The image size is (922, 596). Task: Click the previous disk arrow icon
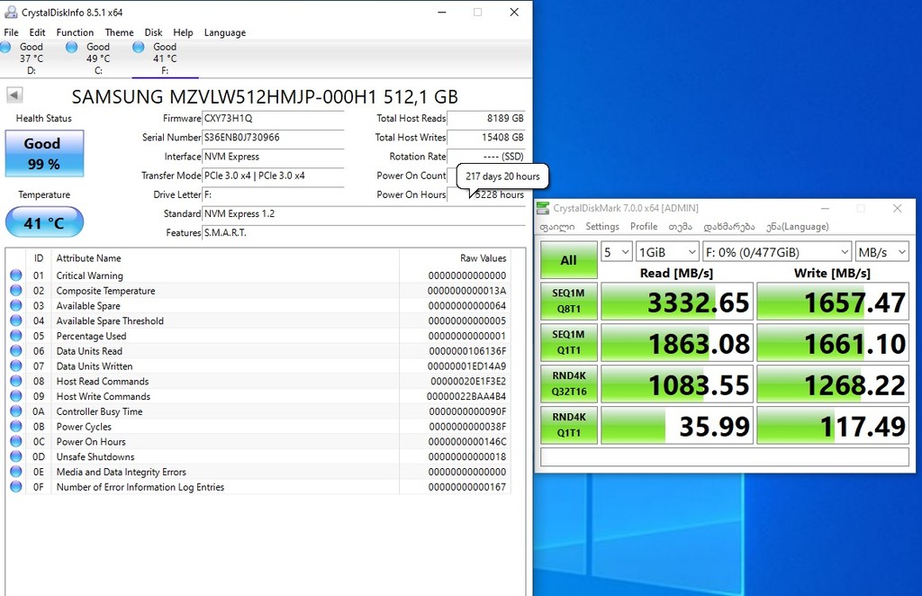click(x=14, y=95)
